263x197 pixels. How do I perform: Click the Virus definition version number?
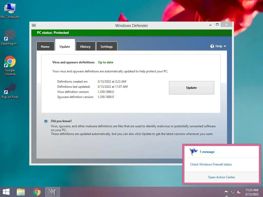[x=106, y=92]
